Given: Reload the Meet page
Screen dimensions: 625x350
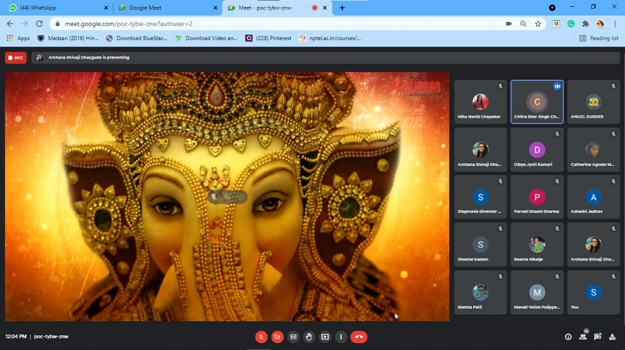Looking at the screenshot, I should click(39, 24).
